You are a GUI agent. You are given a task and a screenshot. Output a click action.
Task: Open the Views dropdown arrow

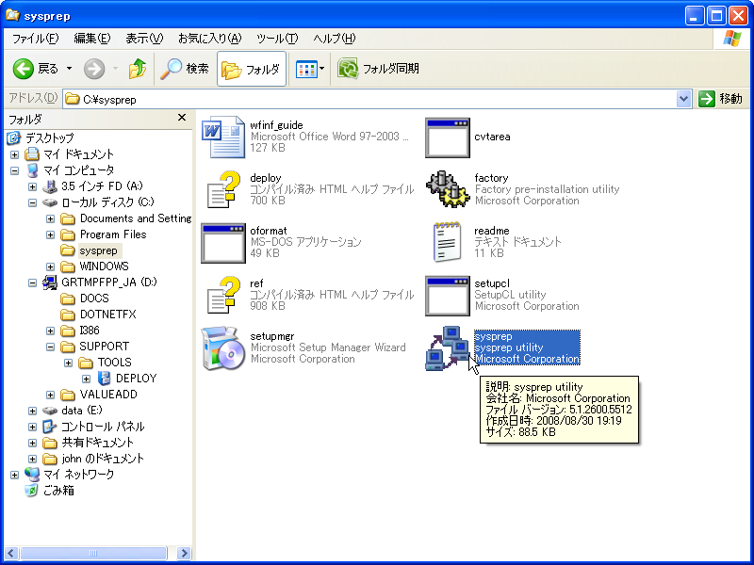pyautogui.click(x=321, y=69)
